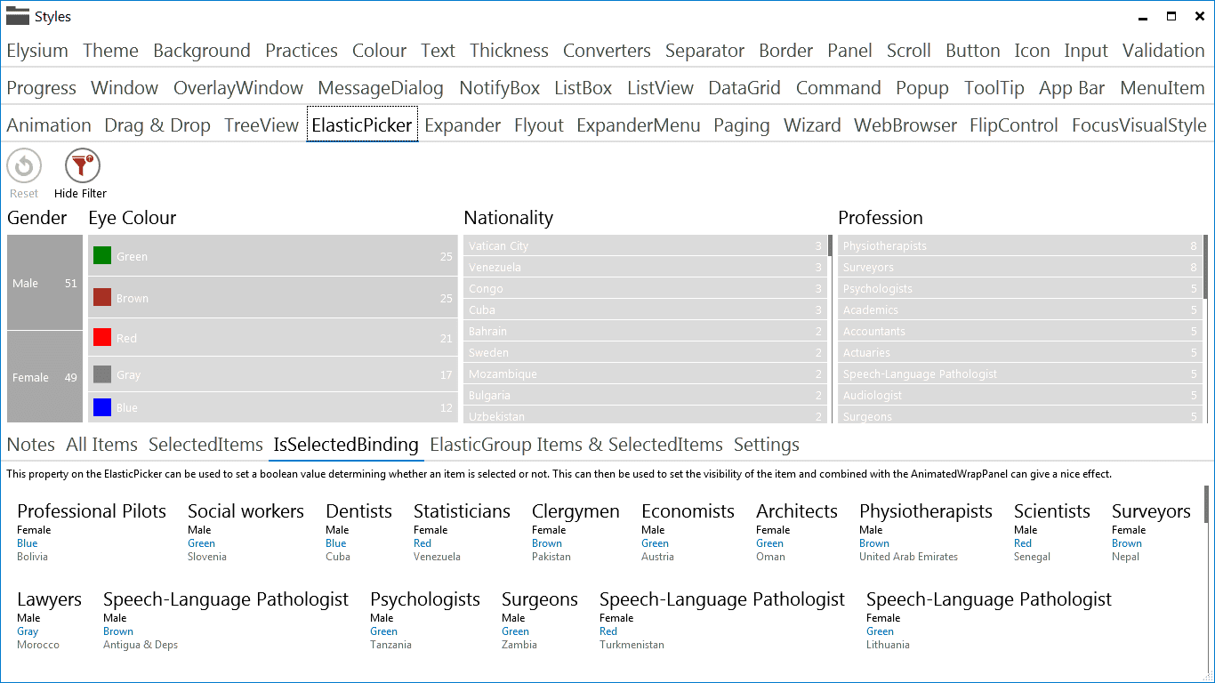The width and height of the screenshot is (1215, 683).
Task: Click the Hide Filter funnel icon
Action: [x=80, y=165]
